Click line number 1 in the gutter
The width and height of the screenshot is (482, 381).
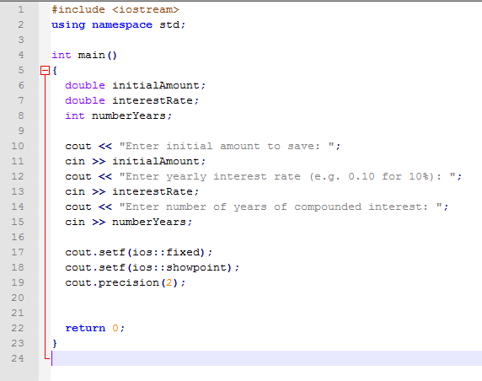[20, 9]
